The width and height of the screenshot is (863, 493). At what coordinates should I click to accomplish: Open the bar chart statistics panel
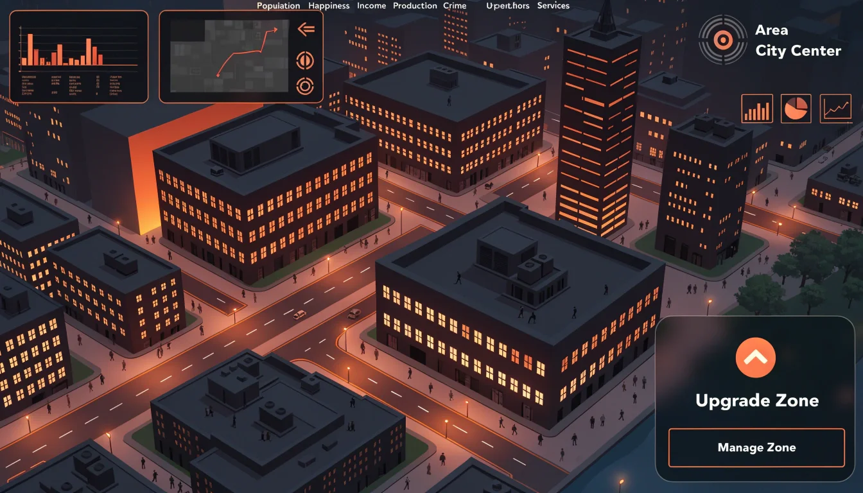(x=79, y=56)
